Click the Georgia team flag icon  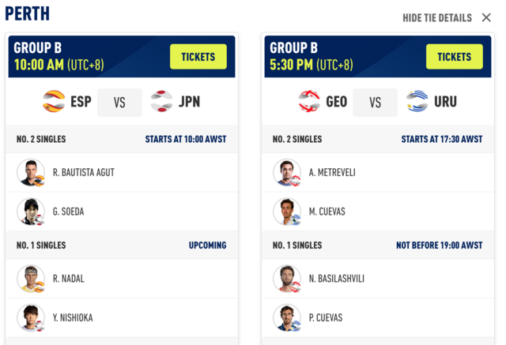pos(309,102)
